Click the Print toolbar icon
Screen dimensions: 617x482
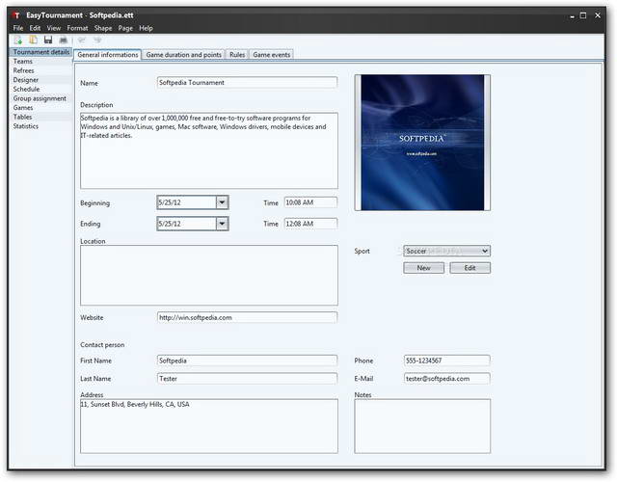(63, 40)
